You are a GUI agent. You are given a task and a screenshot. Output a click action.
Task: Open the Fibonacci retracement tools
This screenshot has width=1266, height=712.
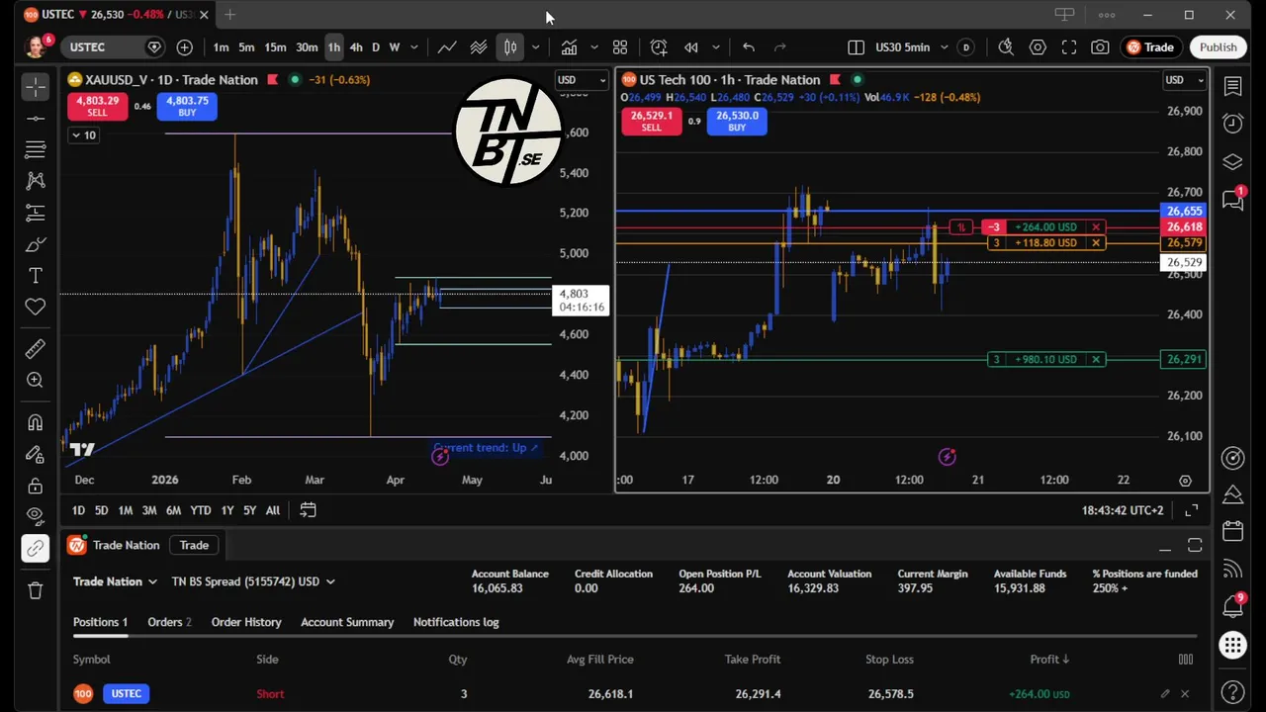coord(36,150)
